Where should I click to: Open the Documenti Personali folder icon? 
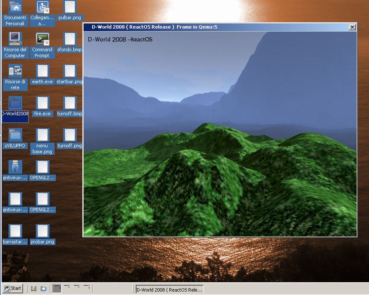[15, 8]
